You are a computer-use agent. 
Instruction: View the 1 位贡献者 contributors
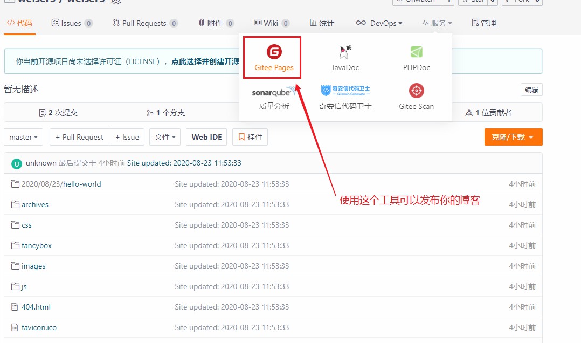point(488,113)
